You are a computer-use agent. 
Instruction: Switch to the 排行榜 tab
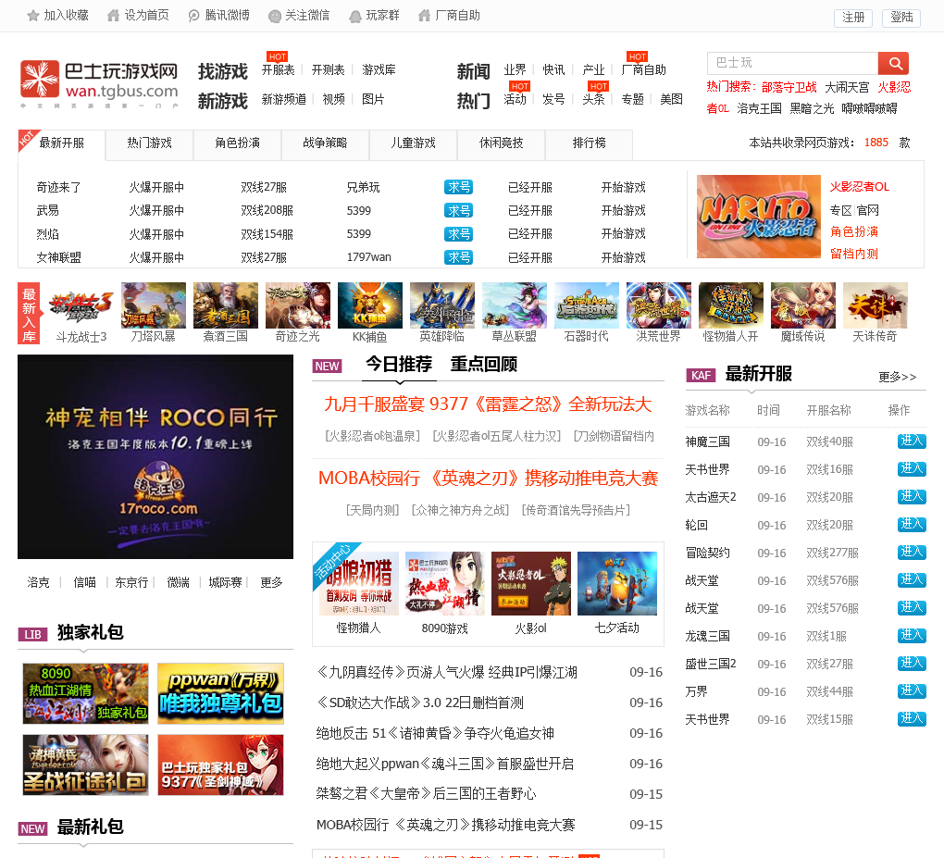pos(589,143)
